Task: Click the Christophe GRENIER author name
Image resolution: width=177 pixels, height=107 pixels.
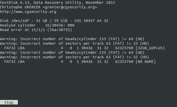Action: coord(20,7)
